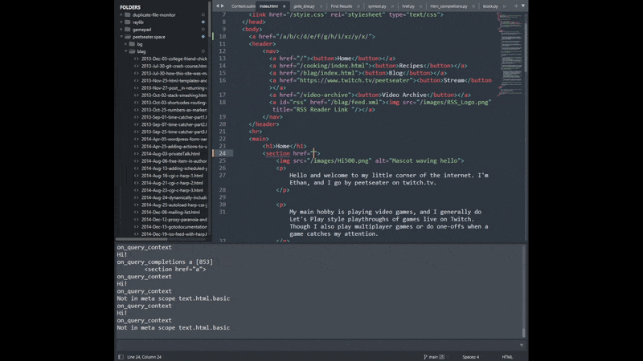Screen dimensions: 643x361
Task: Switch to the Context.sublime tab
Action: click(243, 6)
